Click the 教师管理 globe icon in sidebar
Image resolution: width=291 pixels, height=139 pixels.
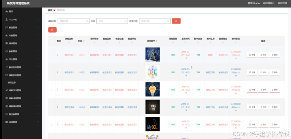click(7, 51)
